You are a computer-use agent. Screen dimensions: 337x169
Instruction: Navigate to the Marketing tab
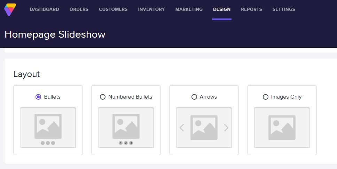pyautogui.click(x=189, y=9)
